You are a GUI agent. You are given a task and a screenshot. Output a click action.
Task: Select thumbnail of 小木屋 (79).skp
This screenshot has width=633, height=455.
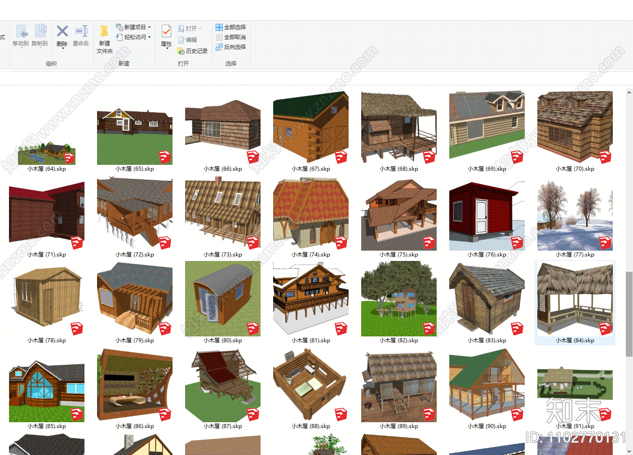coord(135,299)
